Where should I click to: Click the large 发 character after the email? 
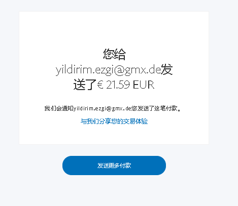[167, 69]
